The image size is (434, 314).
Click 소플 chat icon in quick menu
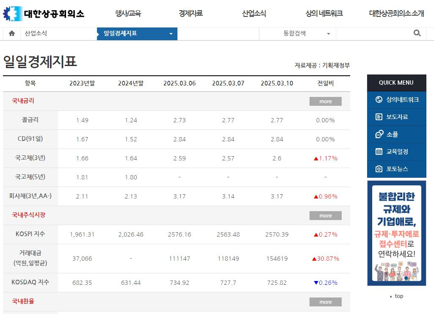point(379,134)
